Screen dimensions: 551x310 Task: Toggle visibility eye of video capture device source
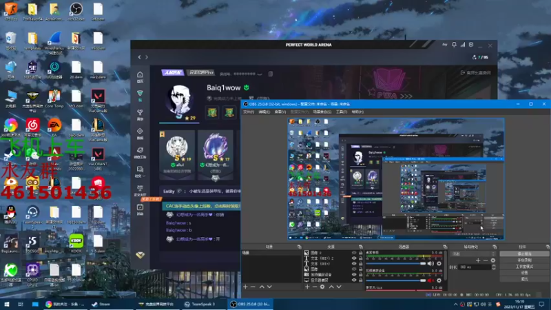click(354, 274)
